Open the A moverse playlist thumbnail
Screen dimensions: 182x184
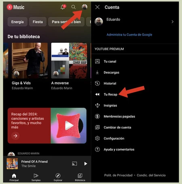pos(69,61)
